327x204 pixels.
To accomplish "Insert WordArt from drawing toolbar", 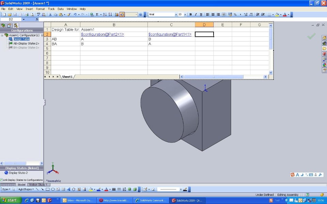I will [68, 189].
